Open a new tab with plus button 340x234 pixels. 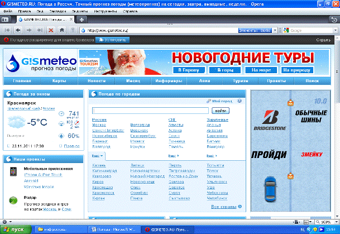[82, 20]
